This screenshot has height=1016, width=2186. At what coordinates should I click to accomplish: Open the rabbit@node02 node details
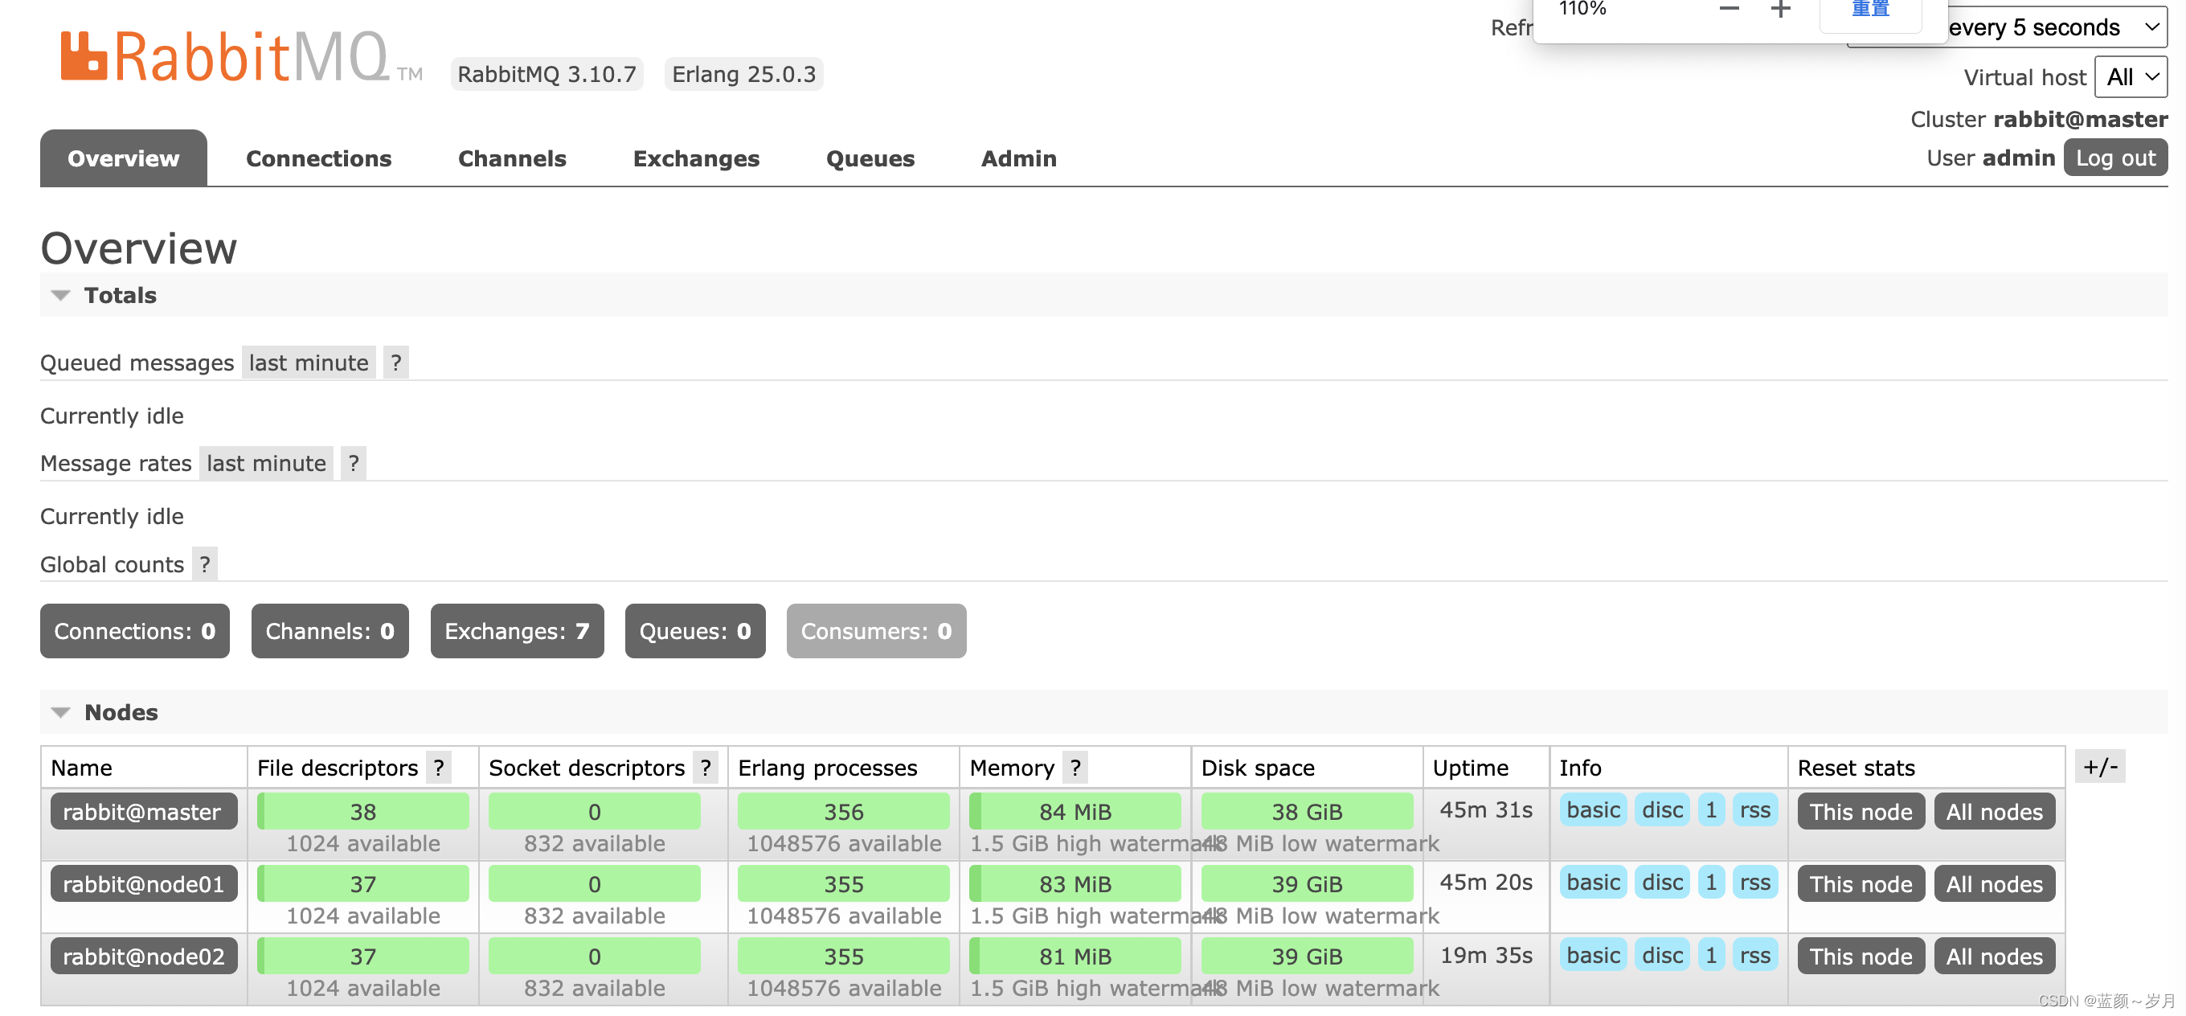tap(143, 956)
